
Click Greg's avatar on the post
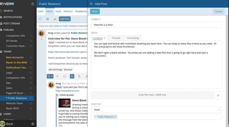pyautogui.click(x=42, y=33)
